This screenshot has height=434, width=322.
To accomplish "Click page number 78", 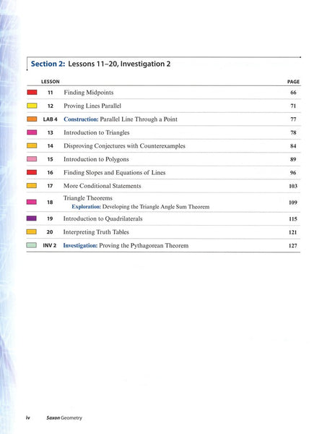I will (293, 132).
